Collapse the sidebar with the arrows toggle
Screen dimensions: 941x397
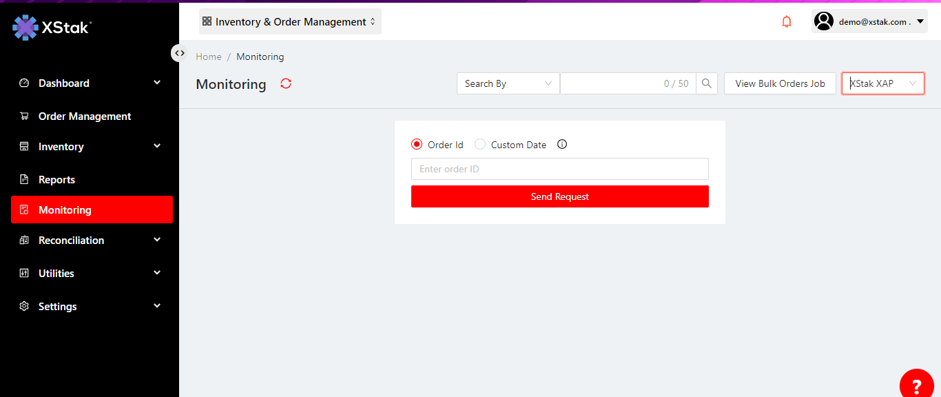pyautogui.click(x=179, y=53)
